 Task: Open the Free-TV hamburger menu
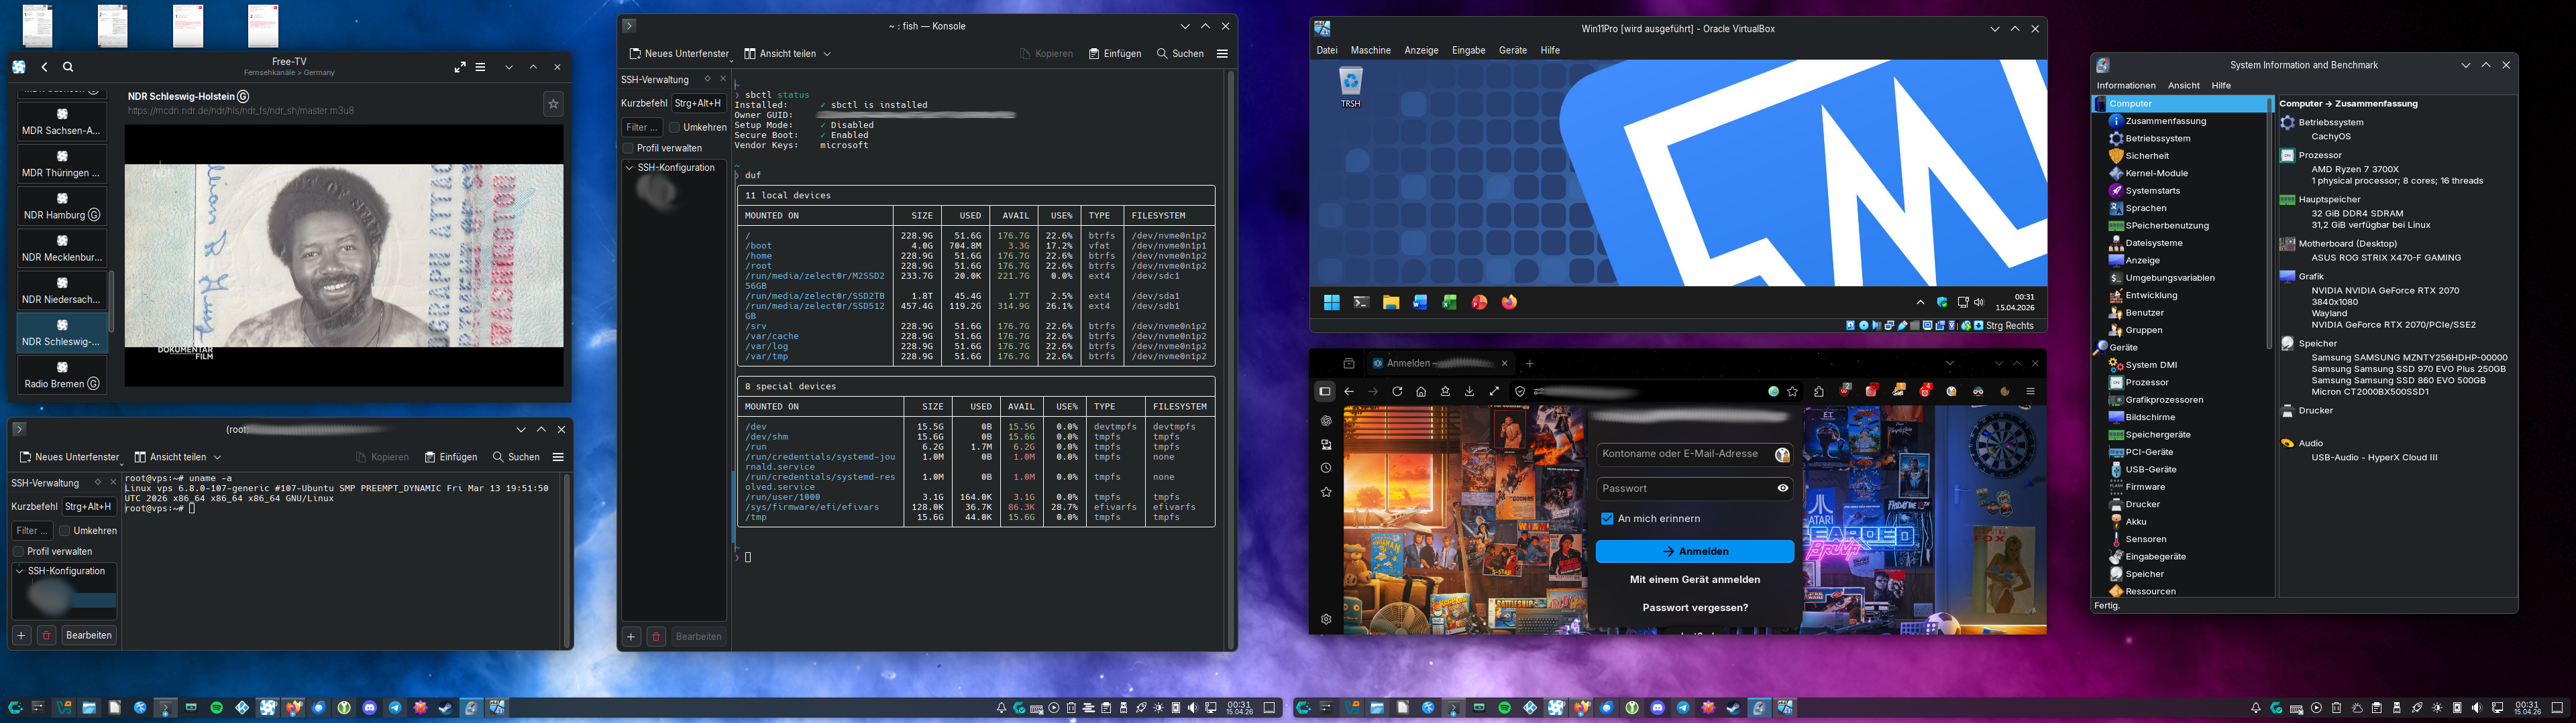(x=481, y=67)
